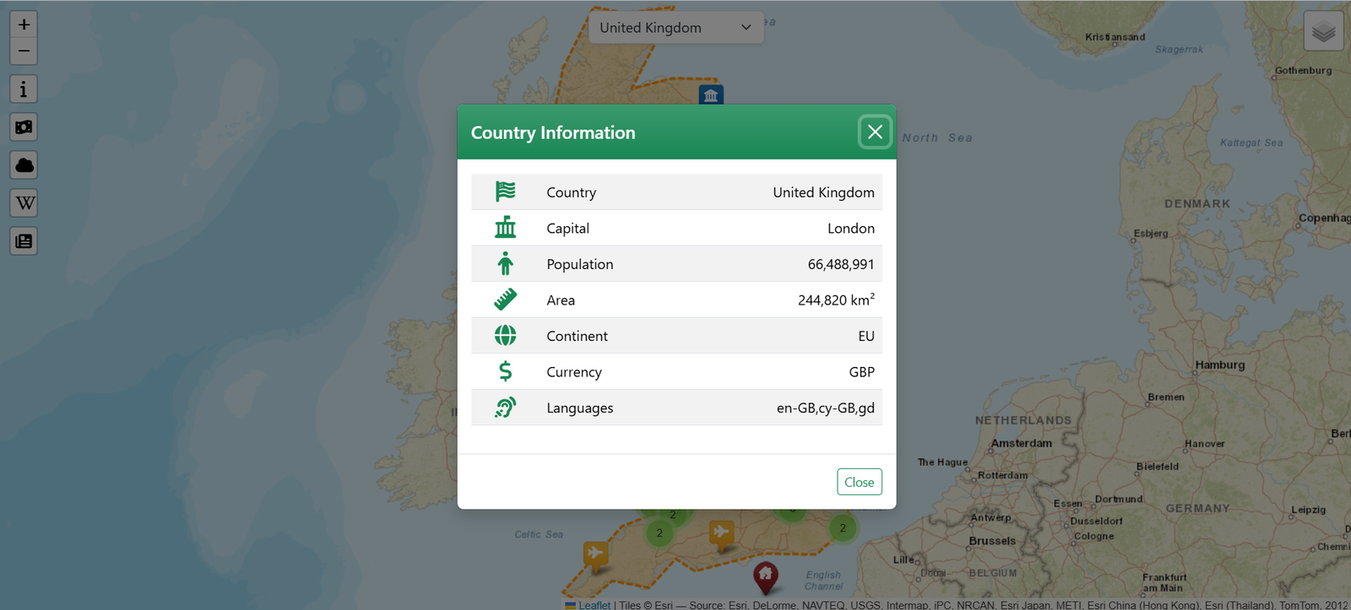Open the currency money icon button

24,127
